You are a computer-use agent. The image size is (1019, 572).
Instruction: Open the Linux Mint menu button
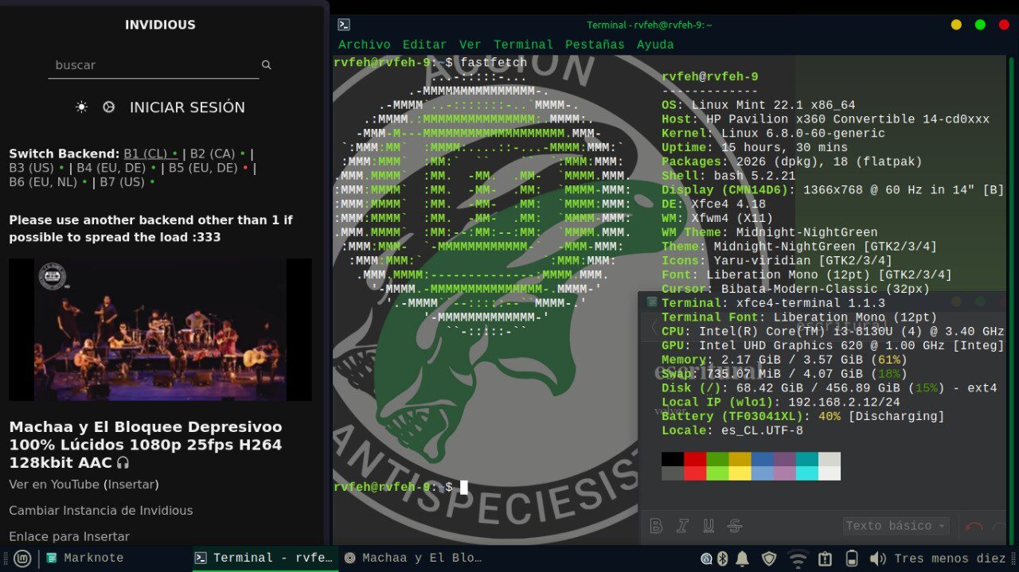[22, 558]
